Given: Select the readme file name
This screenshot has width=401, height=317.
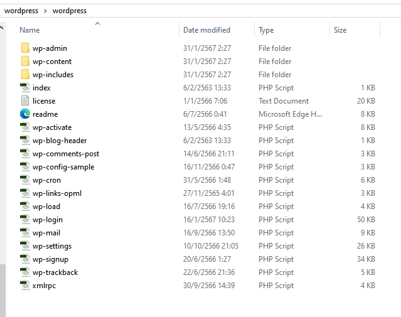Looking at the screenshot, I should pos(45,114).
